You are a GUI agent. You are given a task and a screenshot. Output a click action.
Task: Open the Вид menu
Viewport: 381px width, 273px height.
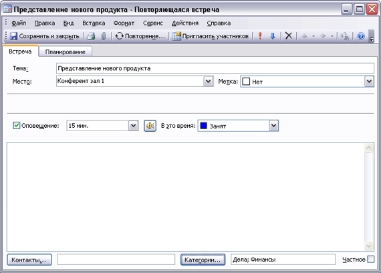point(69,23)
